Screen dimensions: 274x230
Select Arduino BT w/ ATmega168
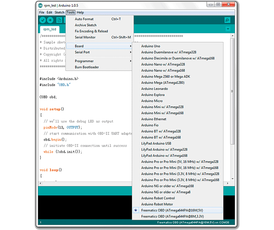(178, 137)
